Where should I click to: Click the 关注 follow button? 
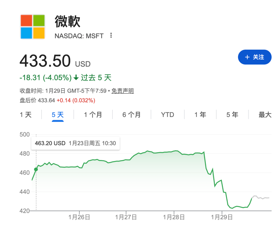pyautogui.click(x=254, y=57)
